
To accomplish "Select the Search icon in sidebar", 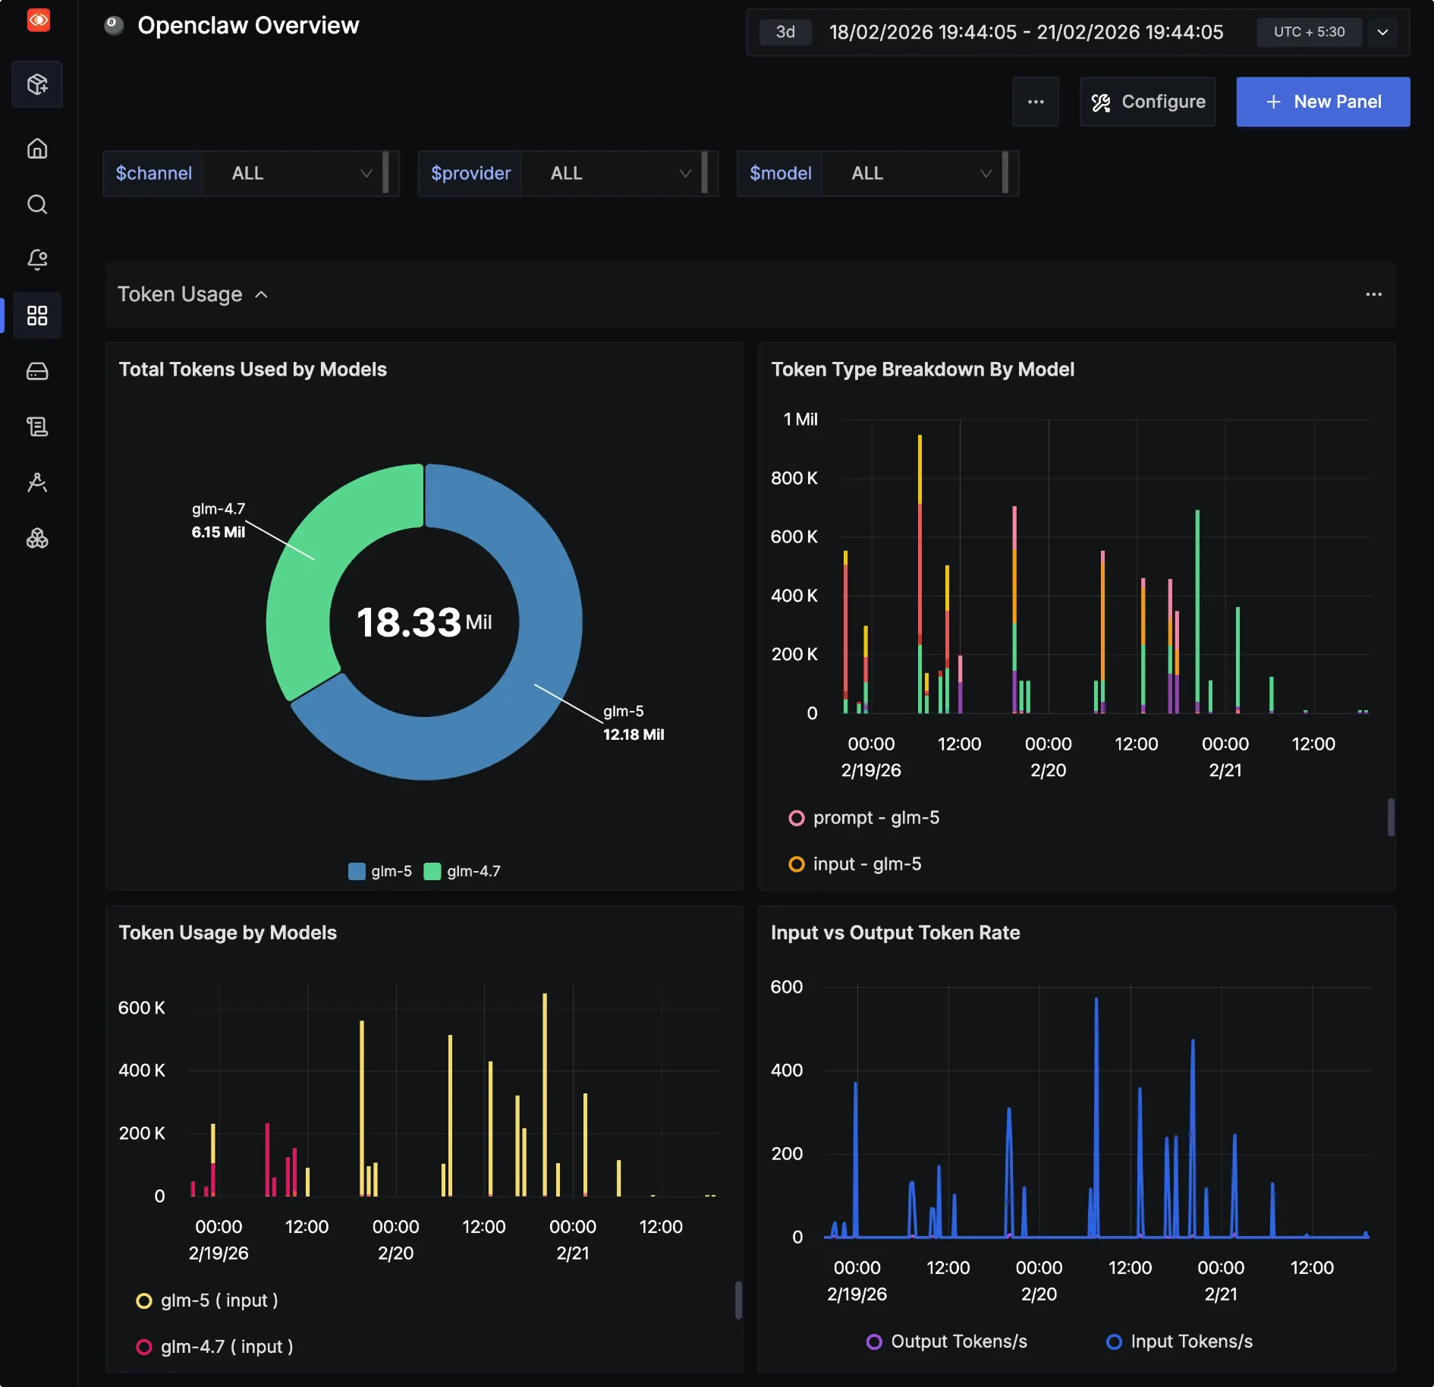I will click(37, 205).
